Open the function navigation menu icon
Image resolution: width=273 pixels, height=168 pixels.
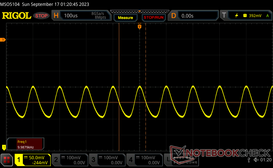[7, 160]
